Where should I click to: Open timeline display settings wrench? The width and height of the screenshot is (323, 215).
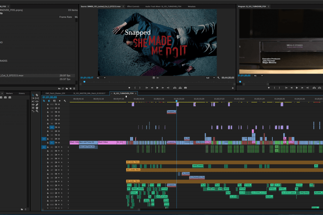tap(65, 101)
